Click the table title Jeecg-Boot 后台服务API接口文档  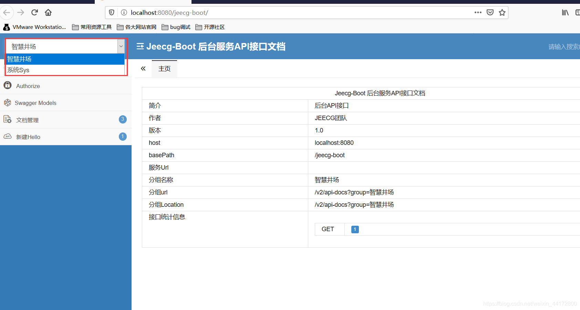point(380,93)
